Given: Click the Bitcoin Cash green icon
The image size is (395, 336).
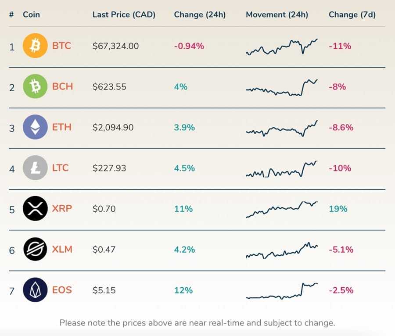Looking at the screenshot, I should click(x=34, y=86).
